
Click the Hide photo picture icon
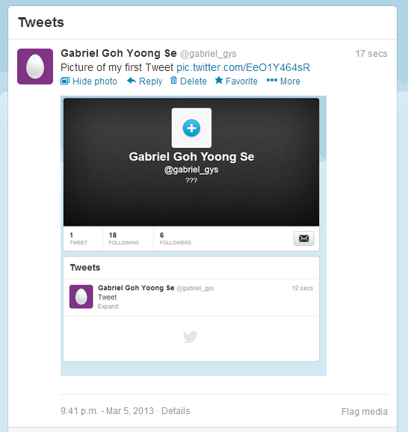[65, 81]
